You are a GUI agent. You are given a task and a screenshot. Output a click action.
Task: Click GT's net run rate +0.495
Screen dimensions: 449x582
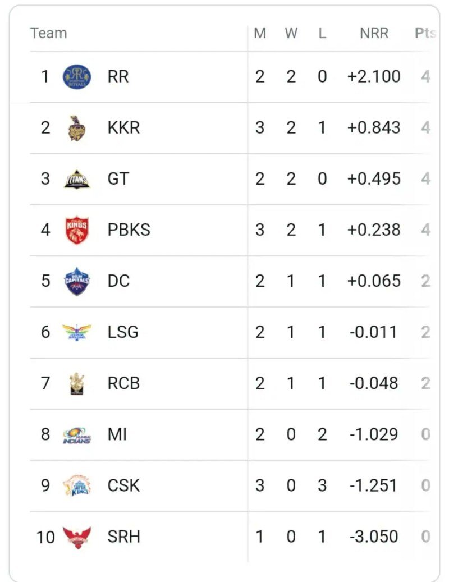click(x=374, y=179)
